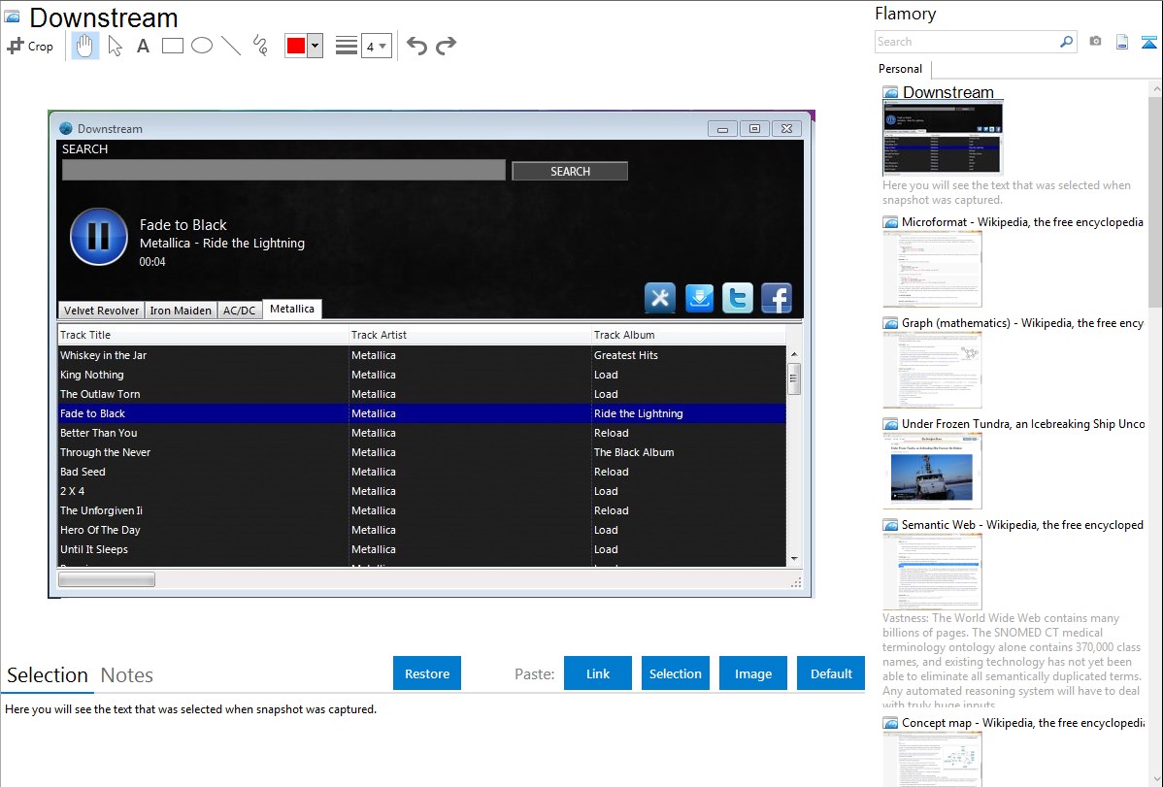Switch to the Selection tab
This screenshot has width=1163, height=787.
(48, 675)
